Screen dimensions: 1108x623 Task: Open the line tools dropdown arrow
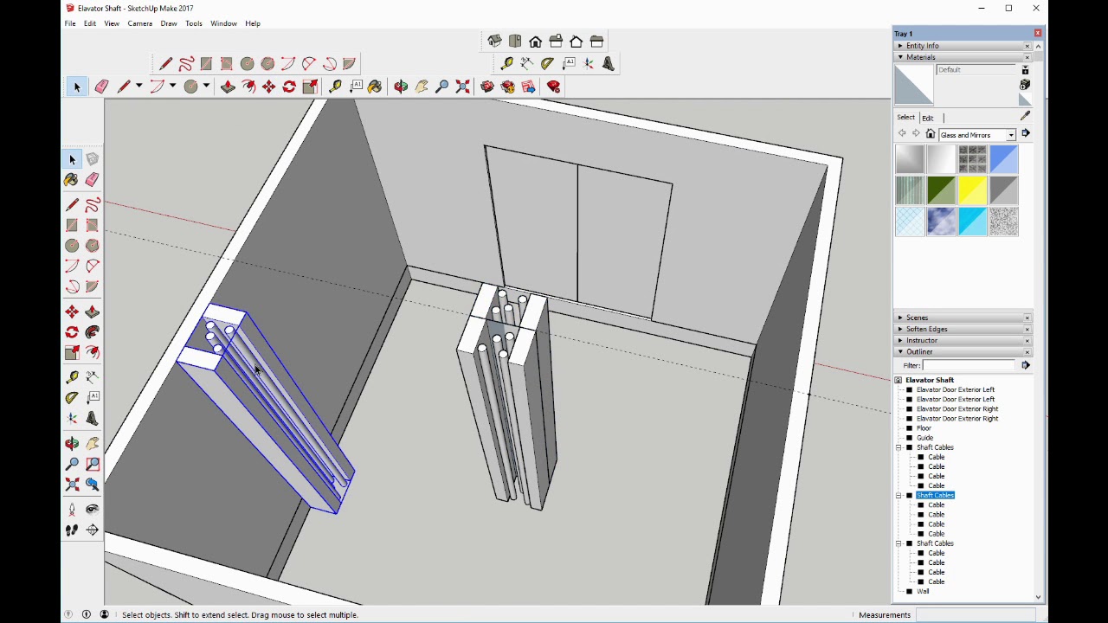[139, 87]
